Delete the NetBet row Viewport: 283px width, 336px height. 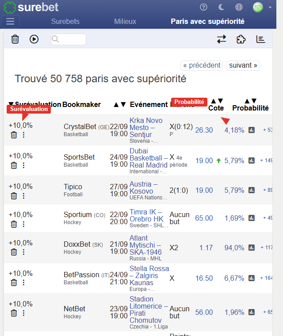pos(14,313)
